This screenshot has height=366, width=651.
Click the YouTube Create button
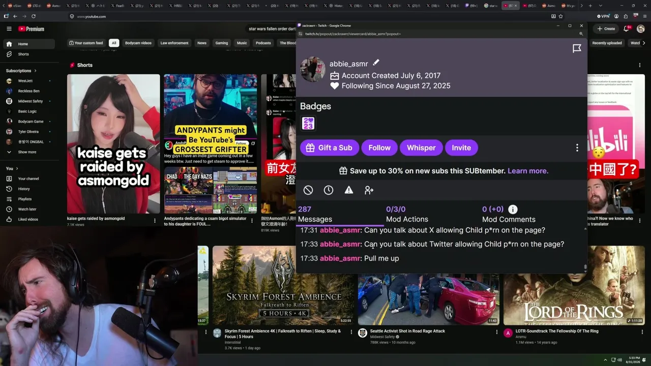coord(607,29)
